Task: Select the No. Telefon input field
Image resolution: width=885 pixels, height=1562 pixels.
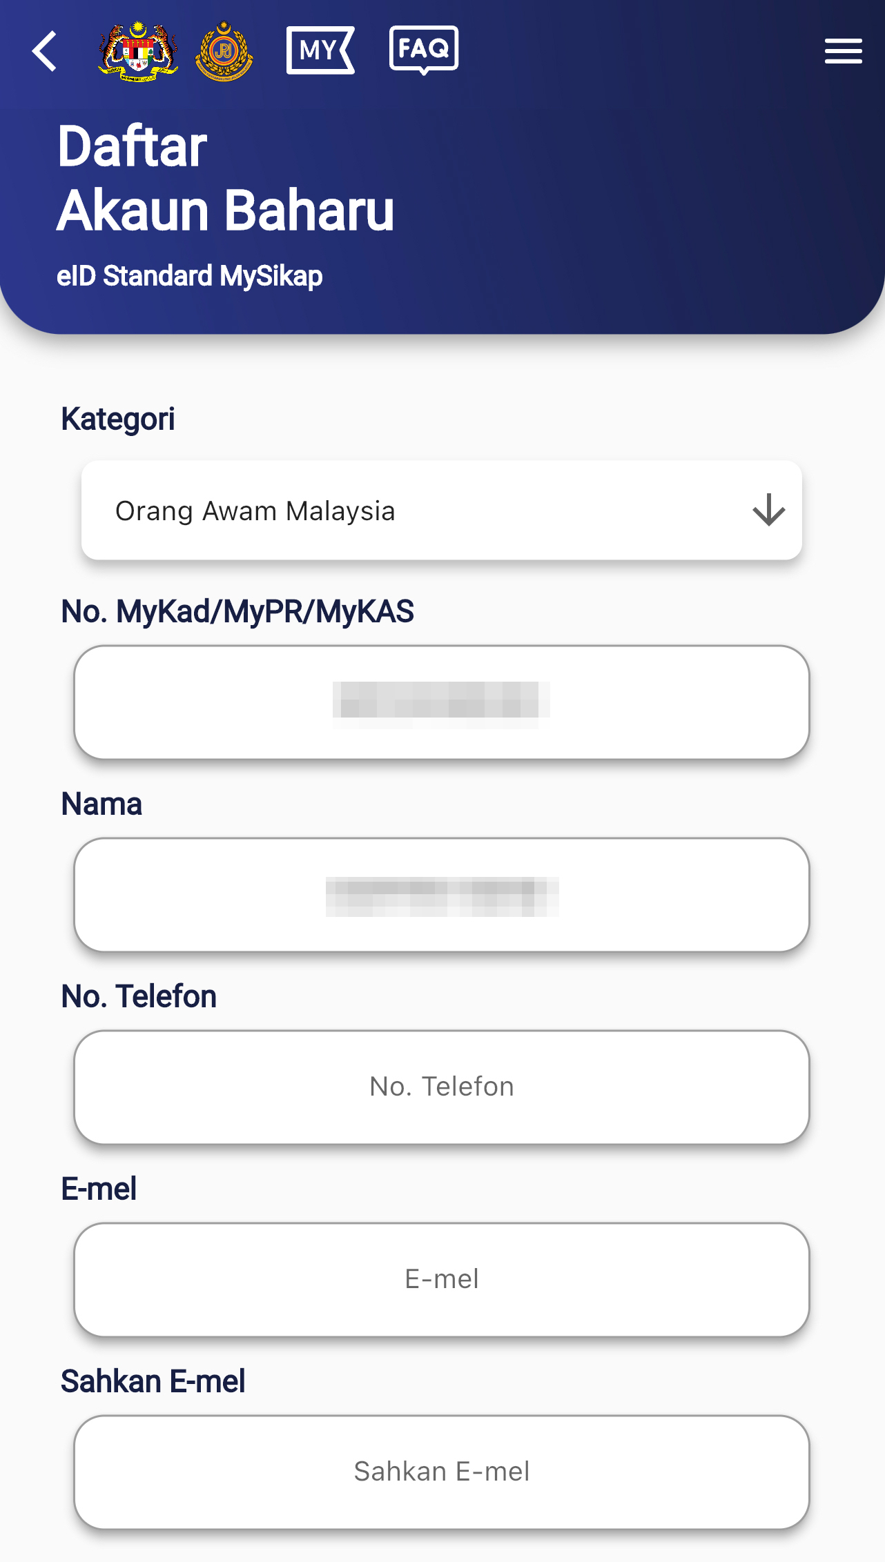Action: (442, 1087)
